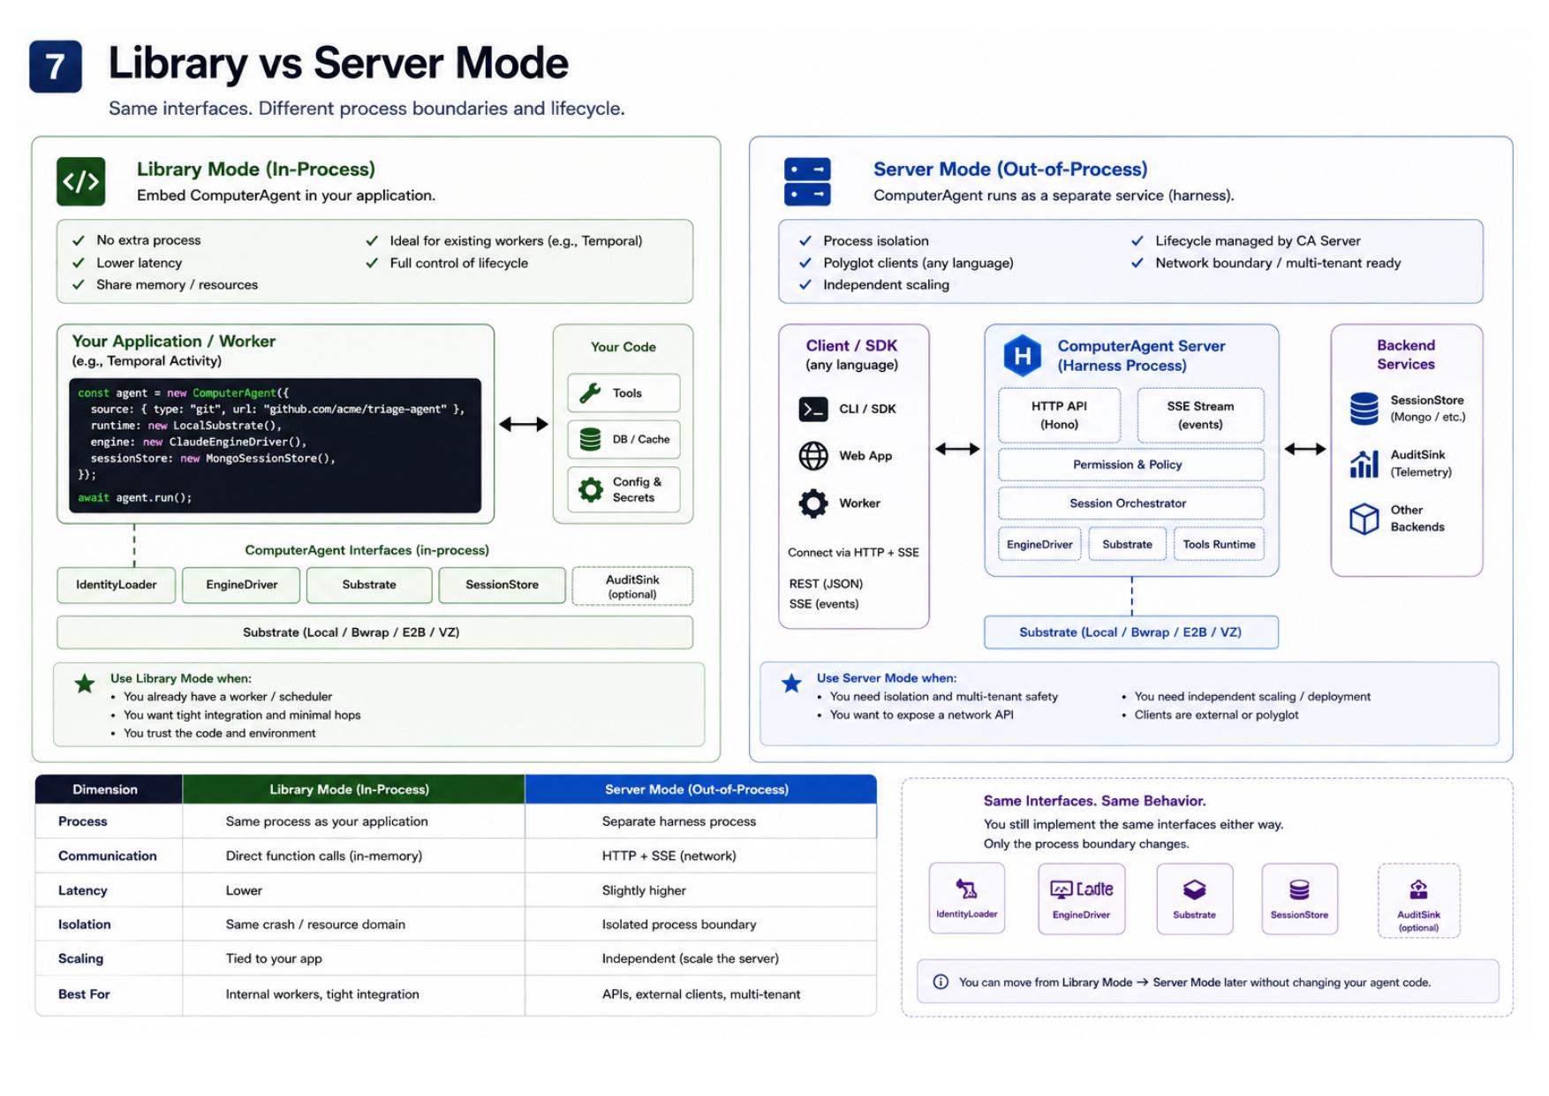Click the globe icon beside Web App

pos(813,456)
